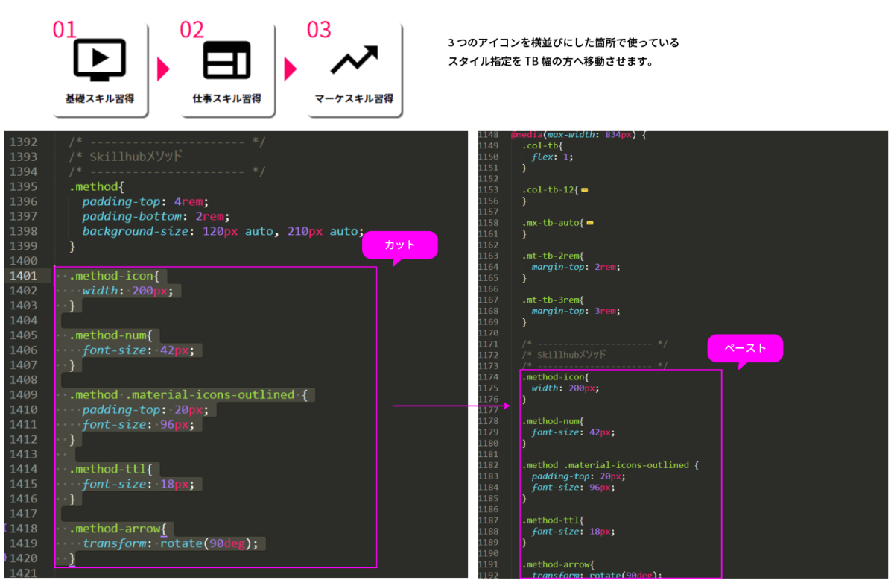Click the play-screen monitor icon in step 01
The image size is (894, 583).
coord(99,60)
